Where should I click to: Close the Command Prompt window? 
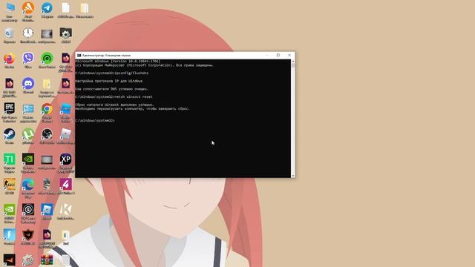click(x=289, y=55)
